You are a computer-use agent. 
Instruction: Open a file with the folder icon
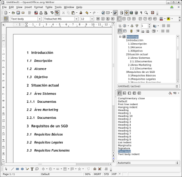coord(13,13)
